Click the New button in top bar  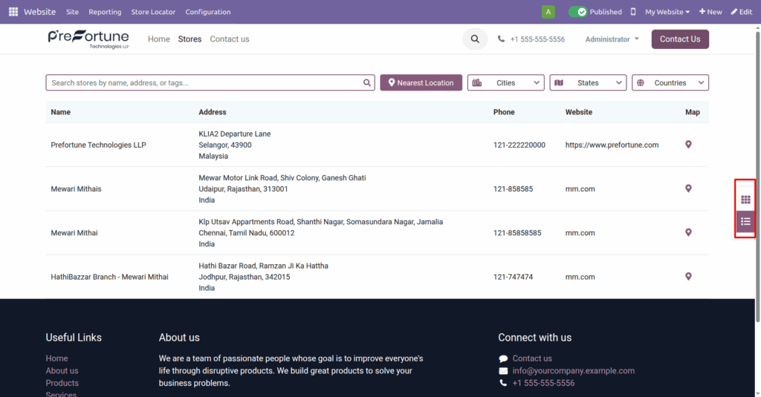coord(710,12)
